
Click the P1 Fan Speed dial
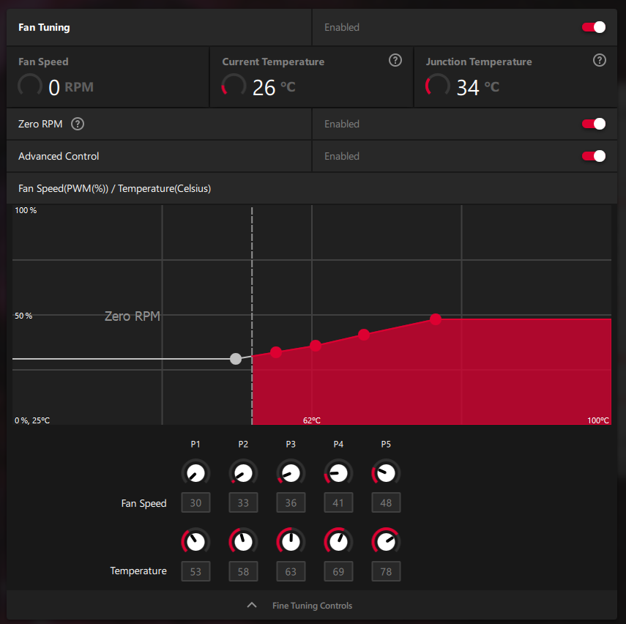195,473
